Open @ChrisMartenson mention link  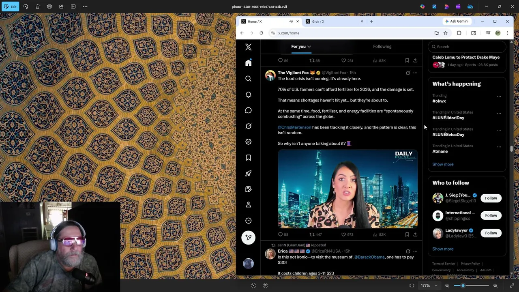pyautogui.click(x=294, y=127)
